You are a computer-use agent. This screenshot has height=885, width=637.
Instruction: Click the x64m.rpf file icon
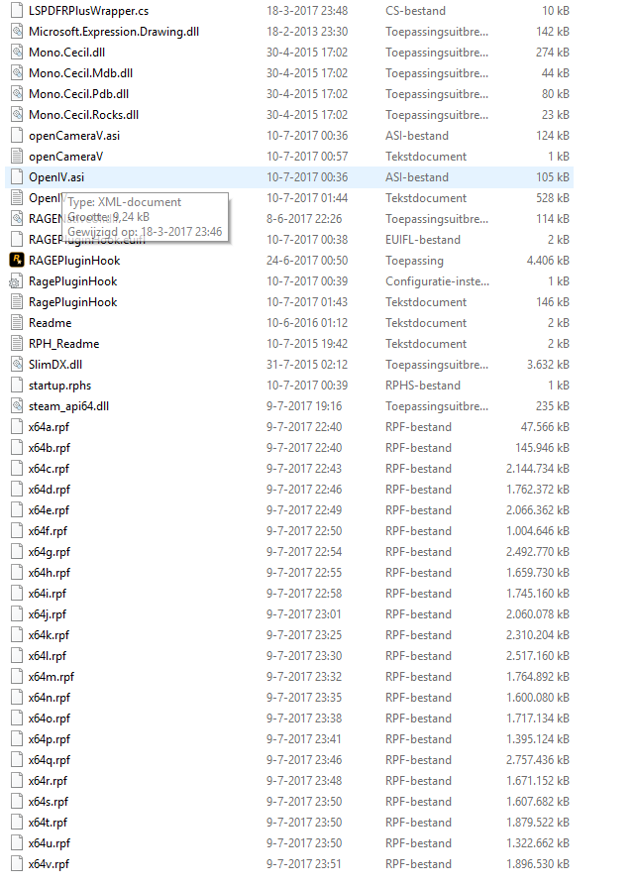click(17, 677)
